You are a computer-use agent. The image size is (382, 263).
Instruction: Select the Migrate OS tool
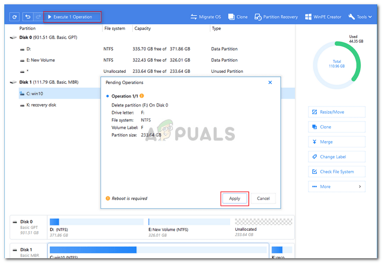(205, 17)
